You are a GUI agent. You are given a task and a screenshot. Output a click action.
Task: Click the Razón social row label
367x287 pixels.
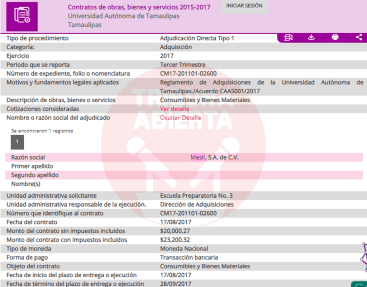click(x=28, y=157)
